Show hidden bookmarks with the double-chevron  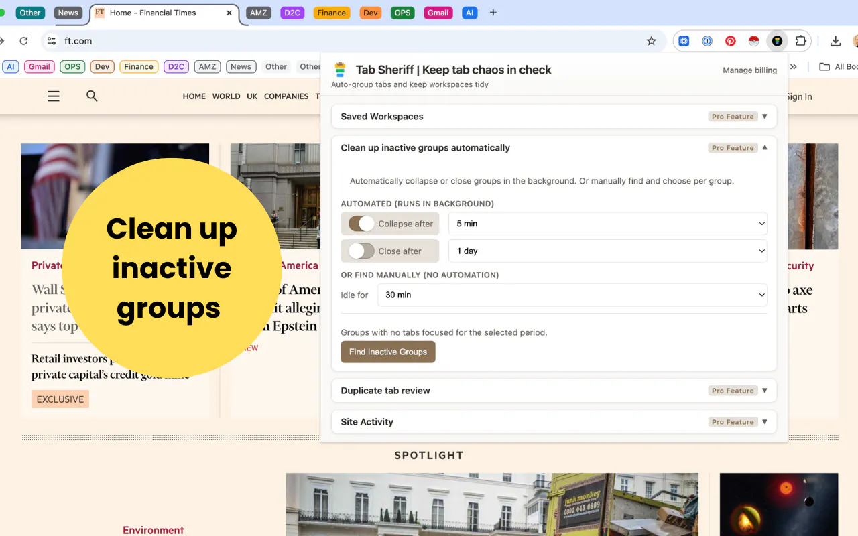794,66
